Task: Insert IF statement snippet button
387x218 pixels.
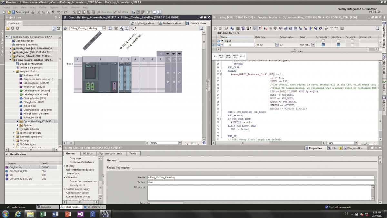Action: pos(215,56)
